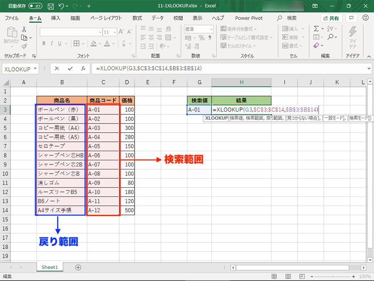374x281 pixels.
Task: Cancel formula entry with X icon
Action: pyautogui.click(x=57, y=69)
